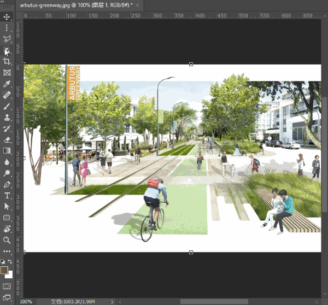
Task: Expand the toolbar with double-arrow
Action: 3,2
